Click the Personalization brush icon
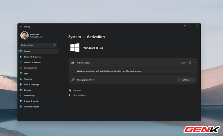 21,68
